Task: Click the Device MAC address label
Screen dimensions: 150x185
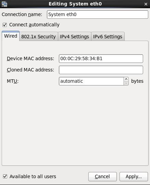Action: coord(30,58)
